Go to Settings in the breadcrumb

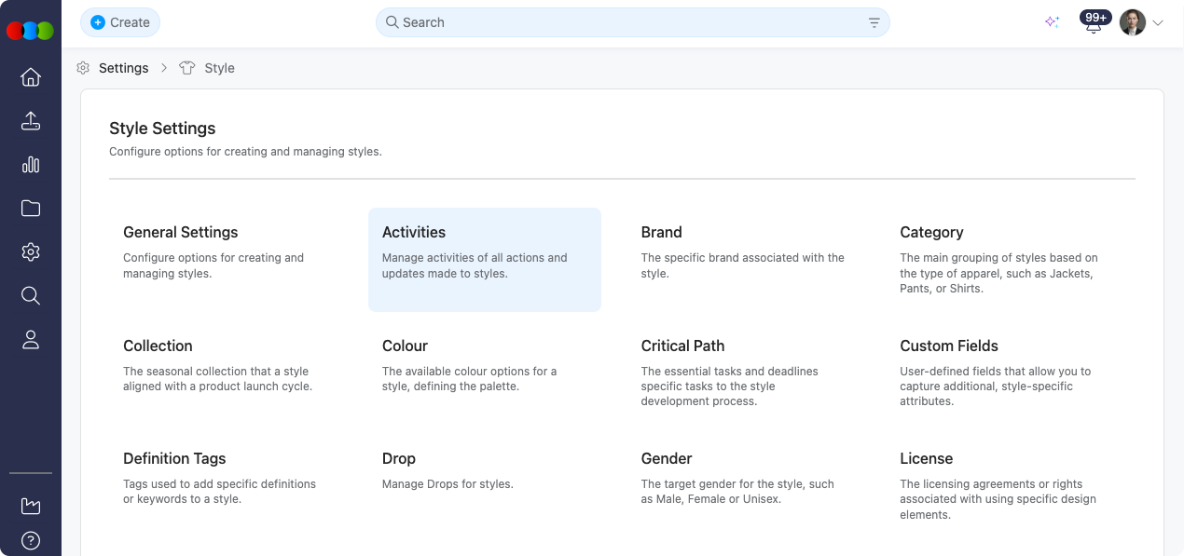(123, 68)
